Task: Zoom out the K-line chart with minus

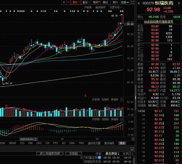Action: point(69,2)
